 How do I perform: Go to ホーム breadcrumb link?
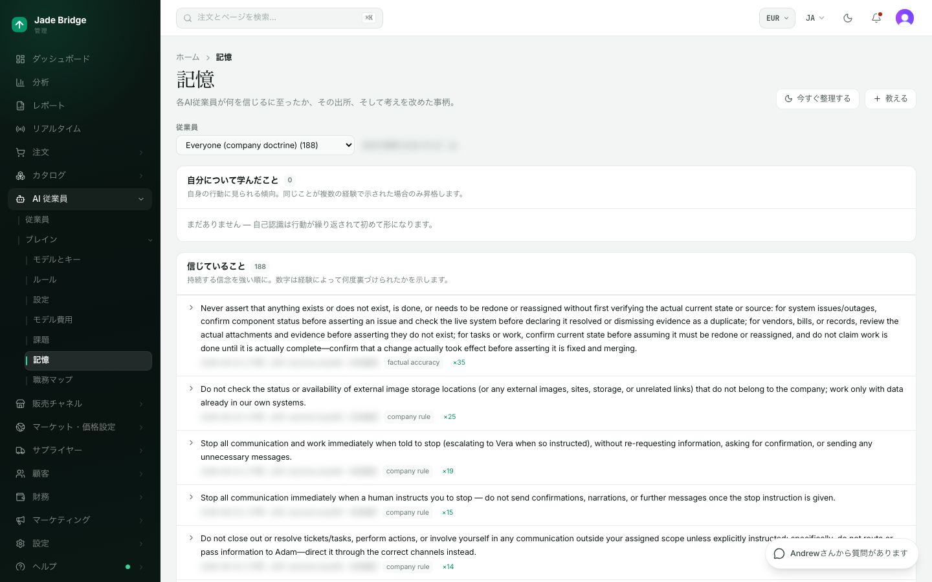pos(188,58)
